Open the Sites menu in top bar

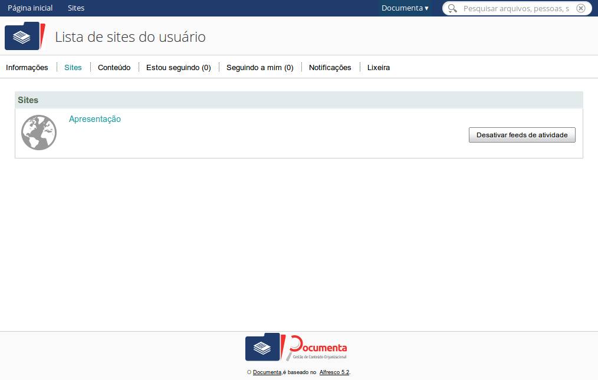pos(76,8)
